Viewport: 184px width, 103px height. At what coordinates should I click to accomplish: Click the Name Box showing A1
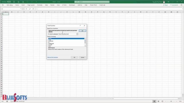(x=10, y=9)
